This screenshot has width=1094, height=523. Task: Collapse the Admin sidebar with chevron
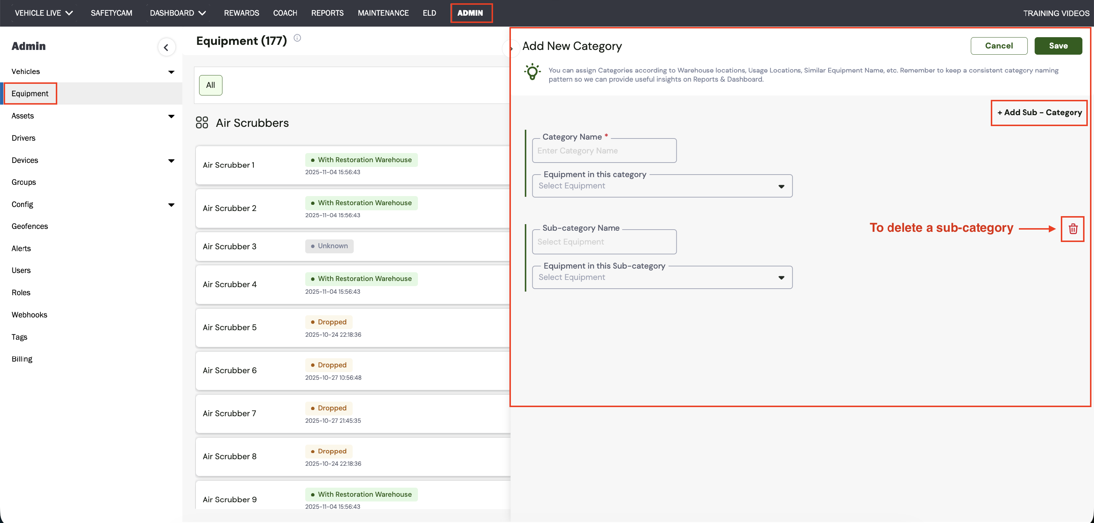pyautogui.click(x=166, y=47)
